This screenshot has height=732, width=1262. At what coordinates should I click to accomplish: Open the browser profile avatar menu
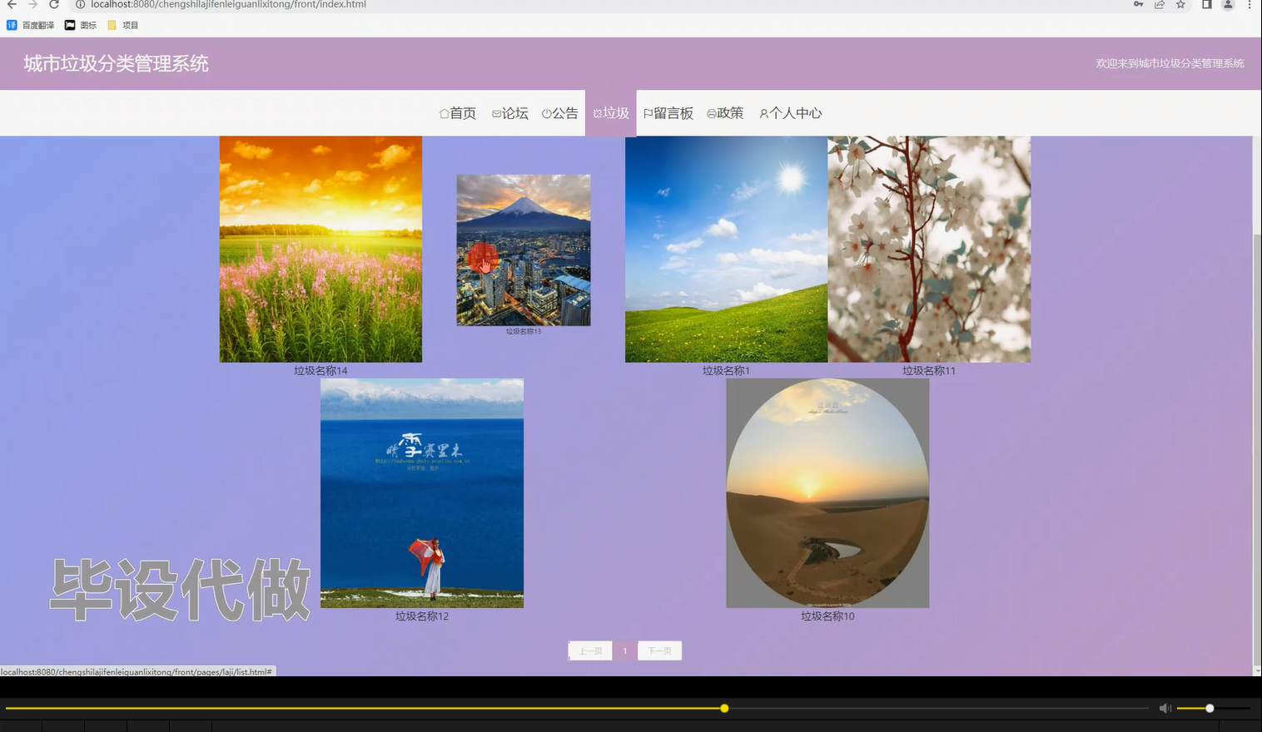click(1227, 5)
